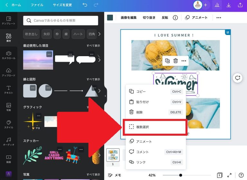Collapse the side panel handle
This screenshot has height=180, width=247.
[105, 96]
